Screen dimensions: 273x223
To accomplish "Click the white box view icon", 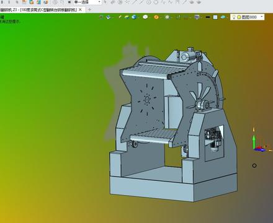I will tap(145, 17).
